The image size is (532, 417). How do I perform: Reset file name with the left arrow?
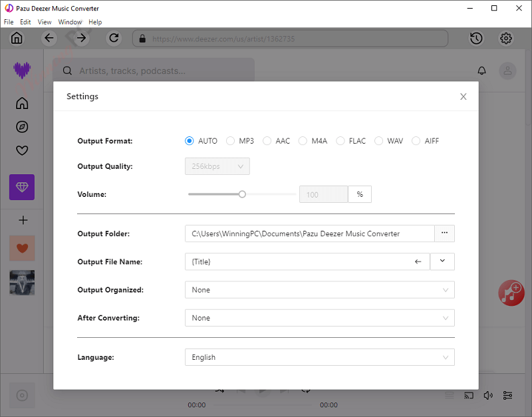(x=418, y=261)
